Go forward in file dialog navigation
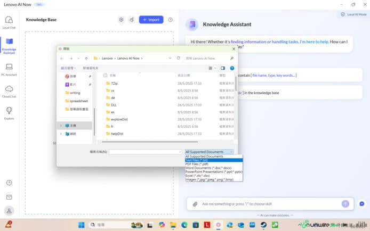 pyautogui.click(x=71, y=59)
